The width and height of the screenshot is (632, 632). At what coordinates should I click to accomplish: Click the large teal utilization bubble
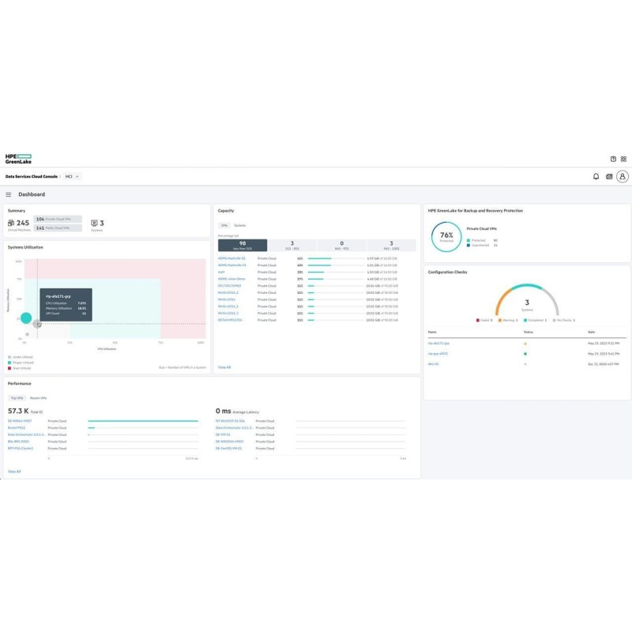pyautogui.click(x=26, y=318)
